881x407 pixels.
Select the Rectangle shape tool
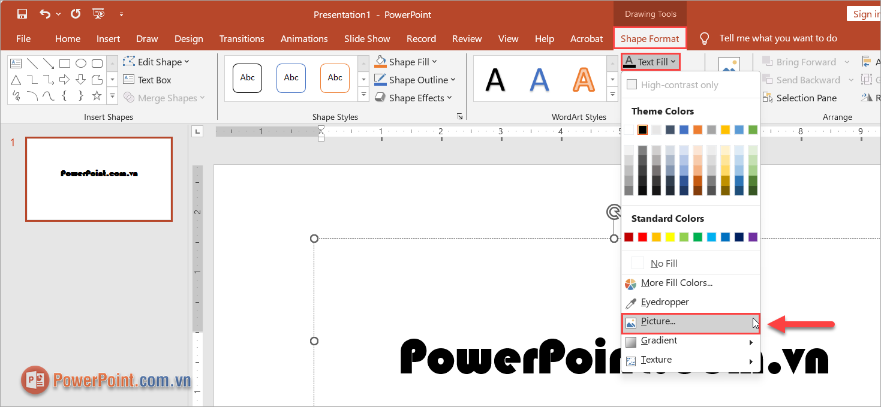[x=64, y=63]
